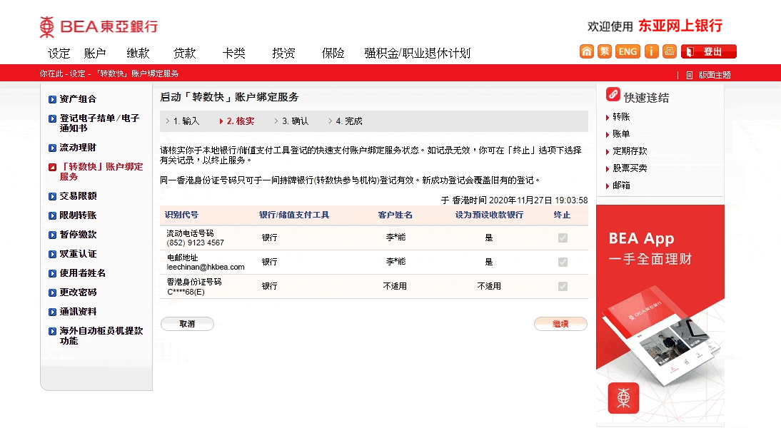Click 客户姓名 column header
This screenshot has height=438, width=781.
pos(395,215)
